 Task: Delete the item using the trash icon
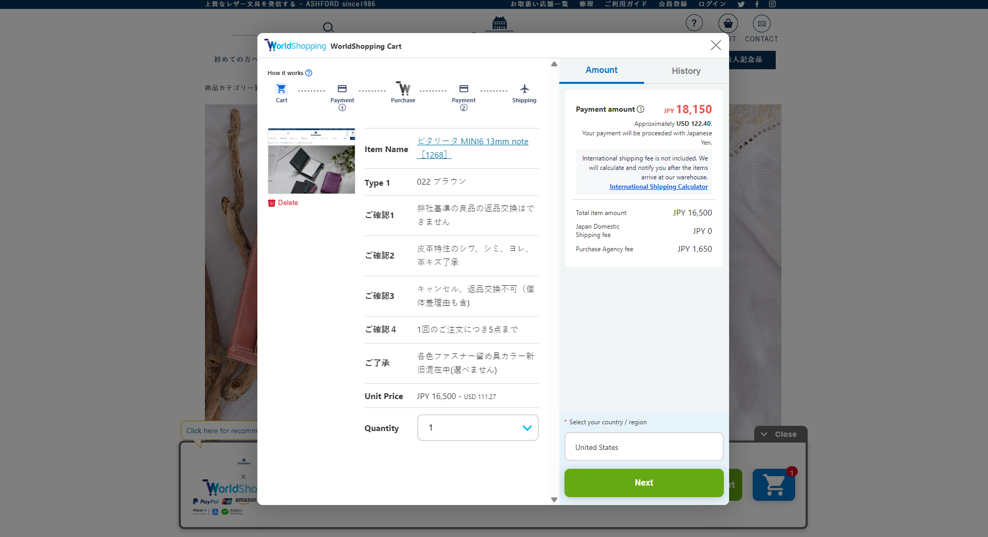(272, 202)
